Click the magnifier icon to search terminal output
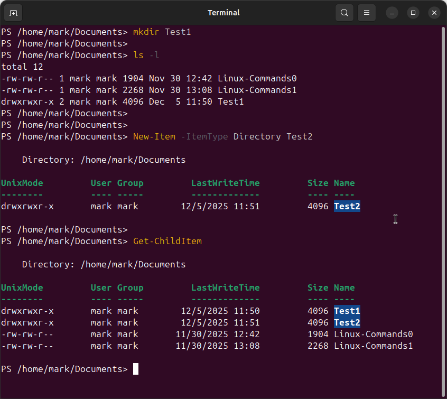Screen dimensions: 447x399 pyautogui.click(x=344, y=12)
